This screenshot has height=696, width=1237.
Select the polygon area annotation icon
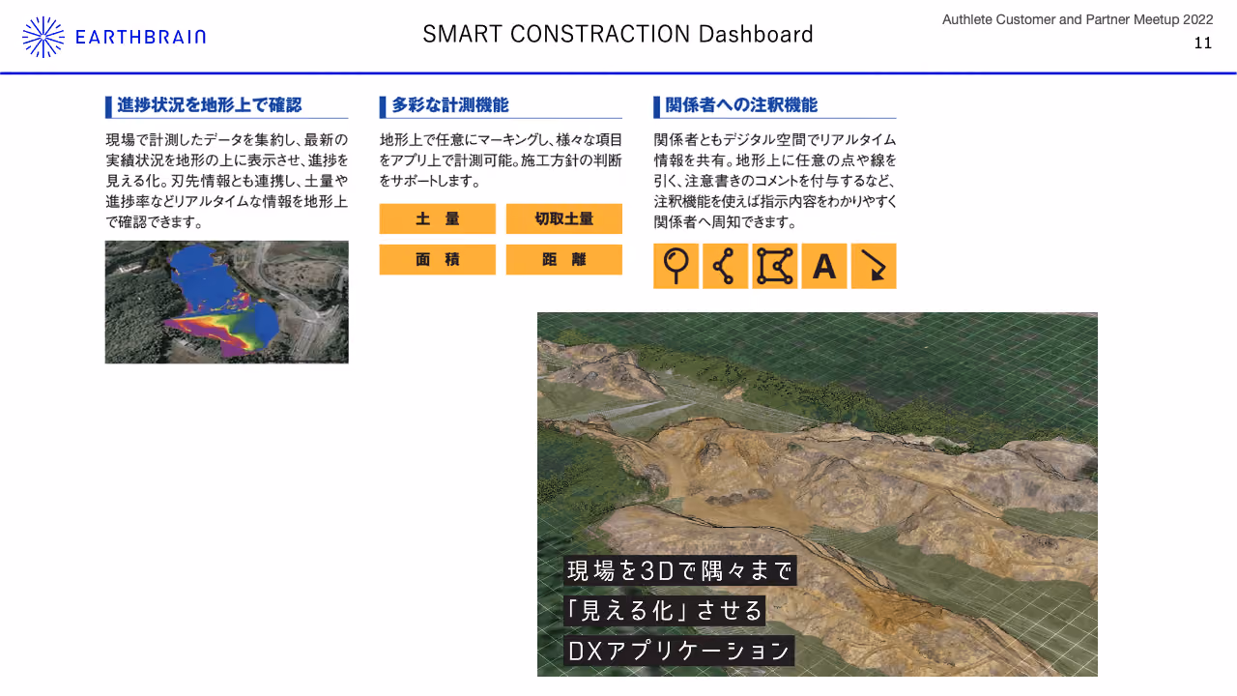tap(775, 266)
